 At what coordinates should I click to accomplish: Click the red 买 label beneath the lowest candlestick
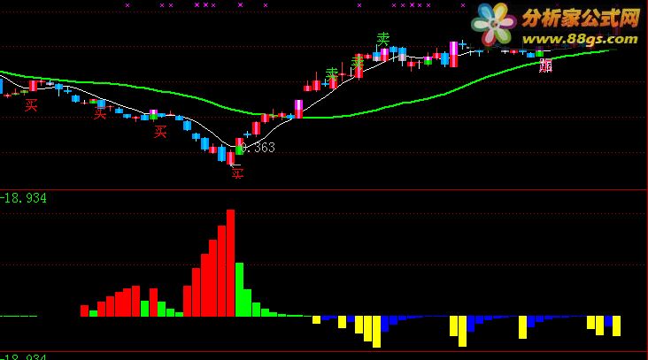pyautogui.click(x=237, y=173)
